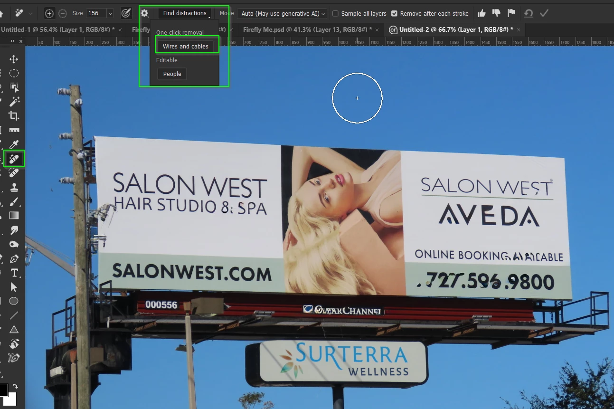Click the Wires and cables button
614x409 pixels.
tap(186, 46)
